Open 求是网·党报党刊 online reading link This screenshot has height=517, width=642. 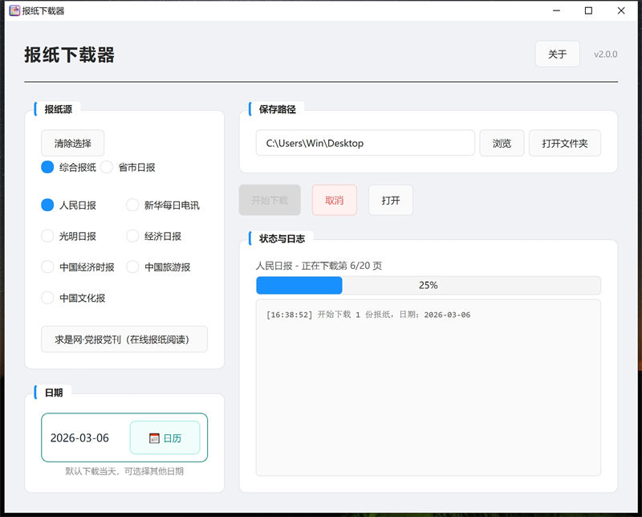coord(124,339)
